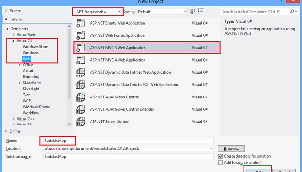
Task: Click the ASP.NET MVC 4 Web Application icon
Action: [81, 60]
